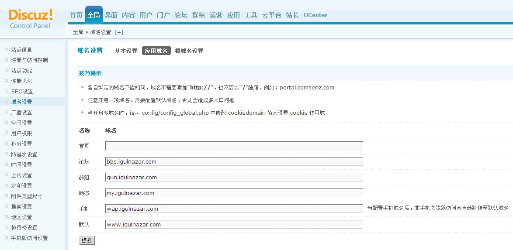Open the 界面 top menu
513x250 pixels.
(111, 15)
